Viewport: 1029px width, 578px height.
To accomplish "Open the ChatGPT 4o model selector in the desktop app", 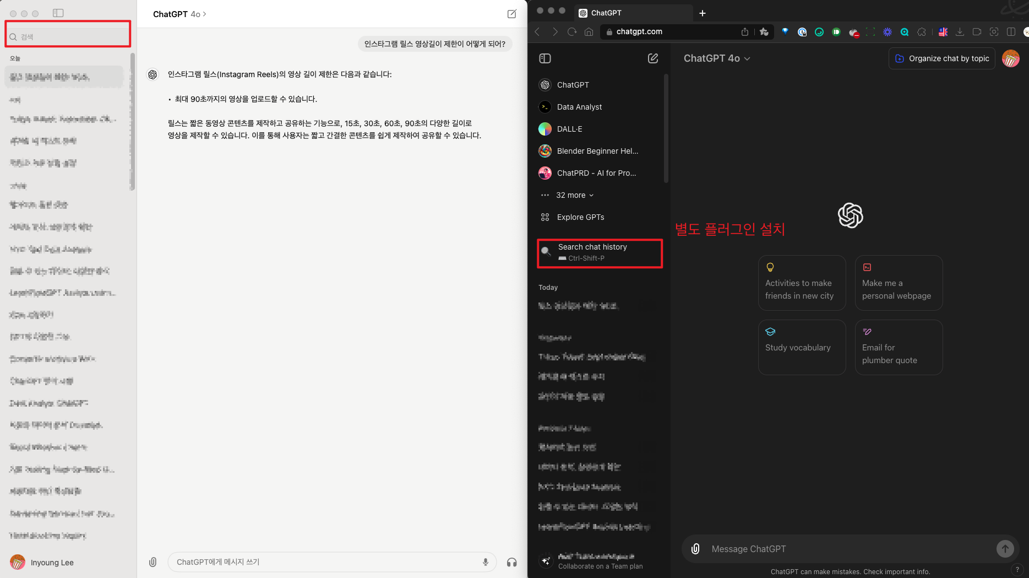I will pos(179,14).
